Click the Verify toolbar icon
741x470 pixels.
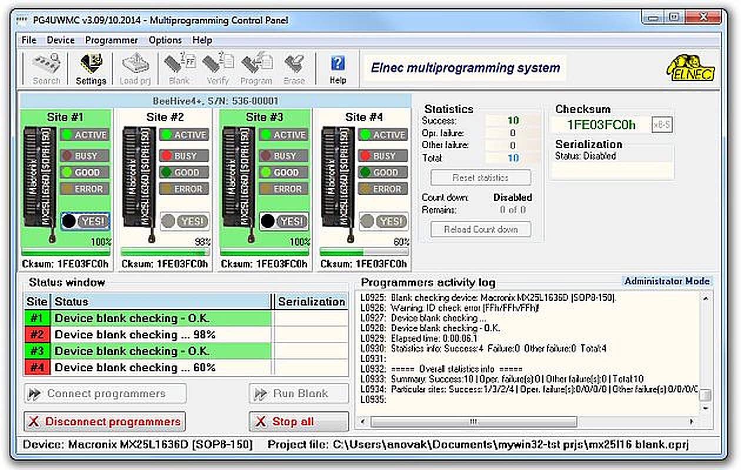[218, 69]
